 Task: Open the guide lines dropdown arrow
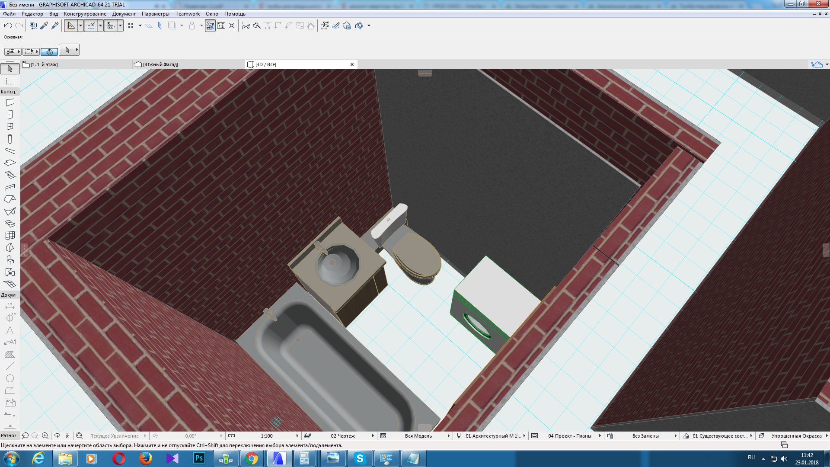(80, 26)
